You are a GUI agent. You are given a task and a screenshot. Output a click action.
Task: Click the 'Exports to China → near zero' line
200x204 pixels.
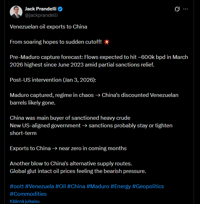[68, 148]
